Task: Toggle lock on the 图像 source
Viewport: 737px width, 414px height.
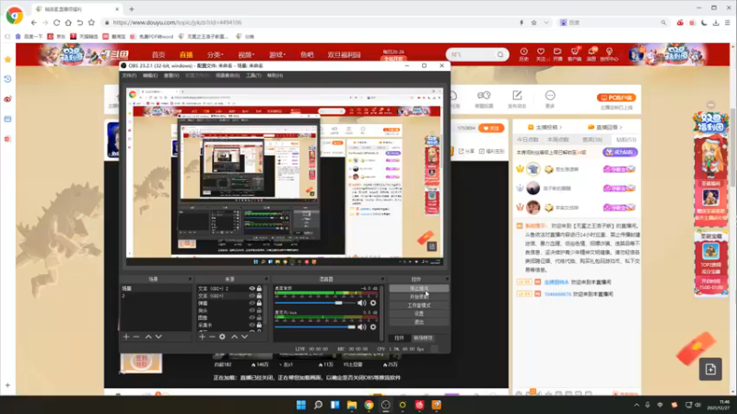Action: pyautogui.click(x=259, y=317)
